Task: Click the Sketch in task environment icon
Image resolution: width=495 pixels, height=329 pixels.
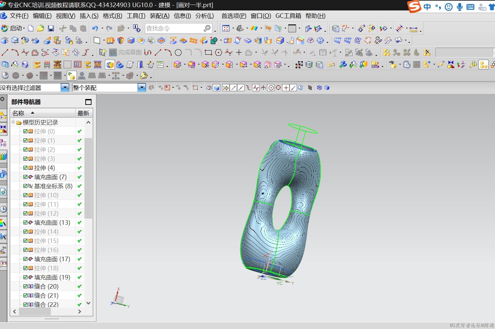Action: pyautogui.click(x=103, y=52)
